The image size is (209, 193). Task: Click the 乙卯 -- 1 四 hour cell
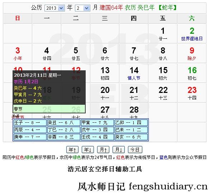pos(131,123)
